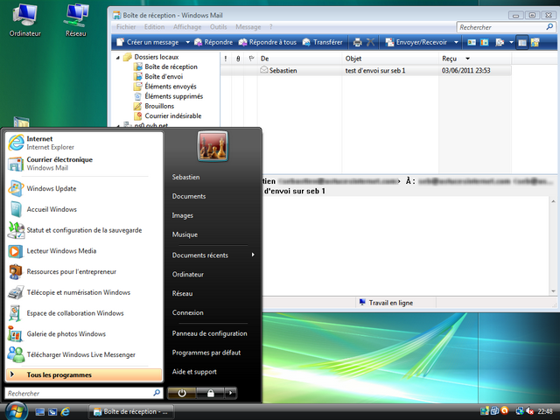Viewport: 560px width, 420px height.
Task: Click the Delete X icon in mail toolbar
Action: (371, 42)
